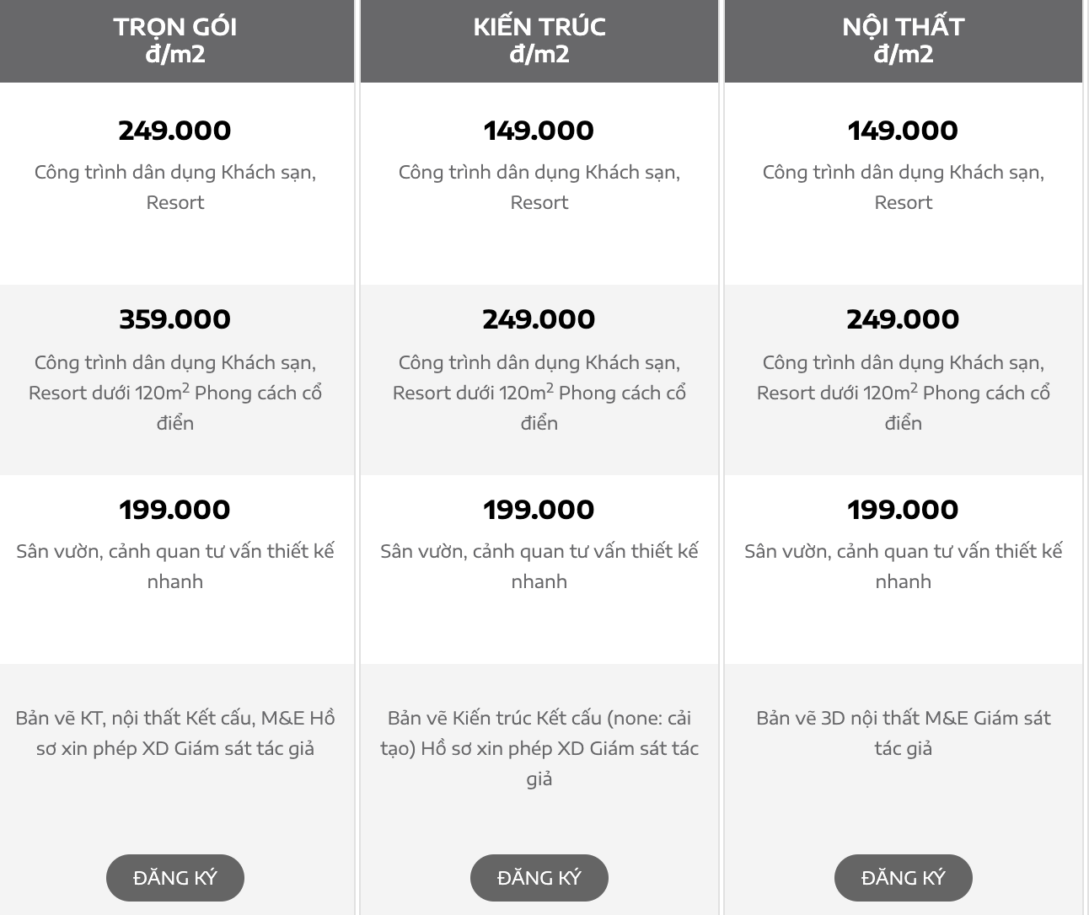
Task: Select the NỘI THẤT column header
Action: click(904, 40)
